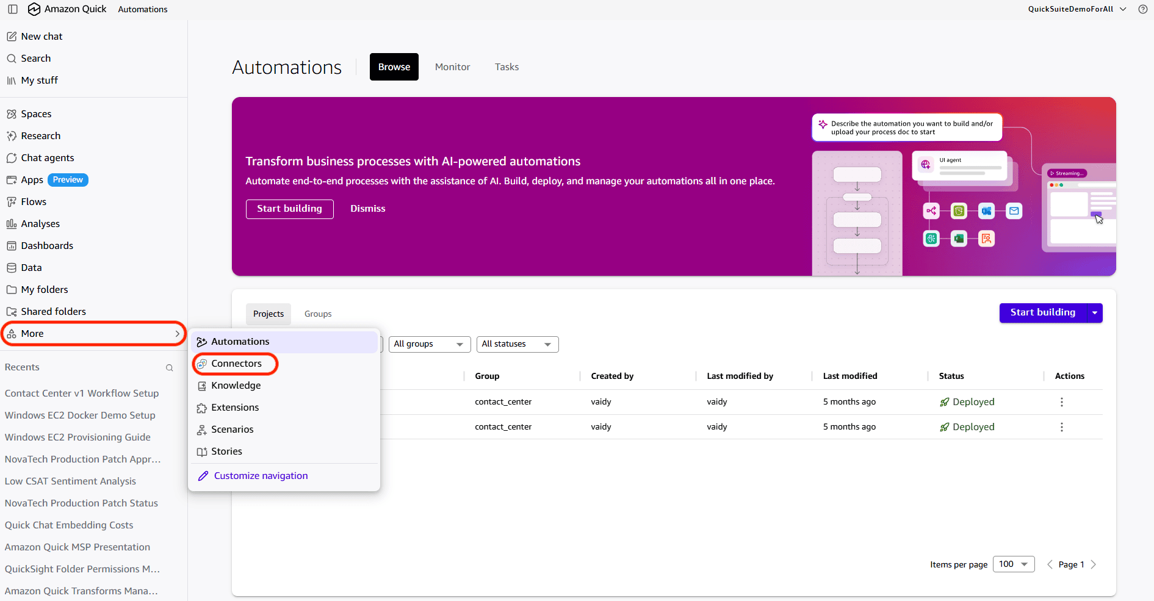The height and width of the screenshot is (601, 1154).
Task: Open actions menu for first contact_center row
Action: [1062, 402]
